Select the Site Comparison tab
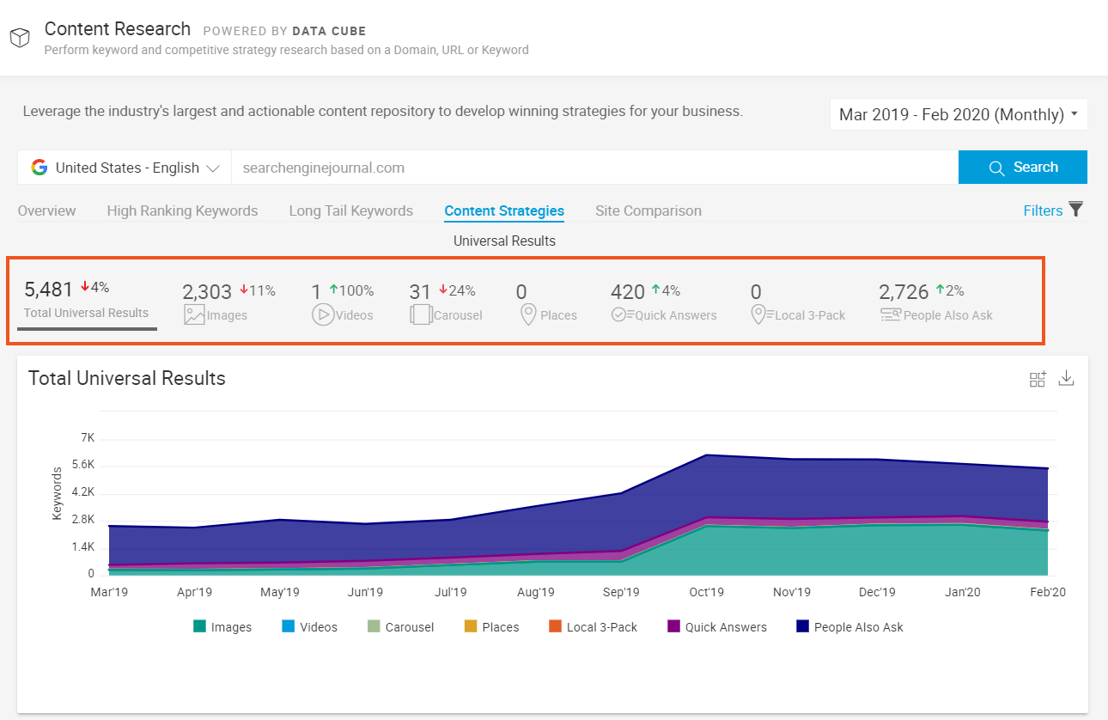The height and width of the screenshot is (720, 1108). click(648, 211)
